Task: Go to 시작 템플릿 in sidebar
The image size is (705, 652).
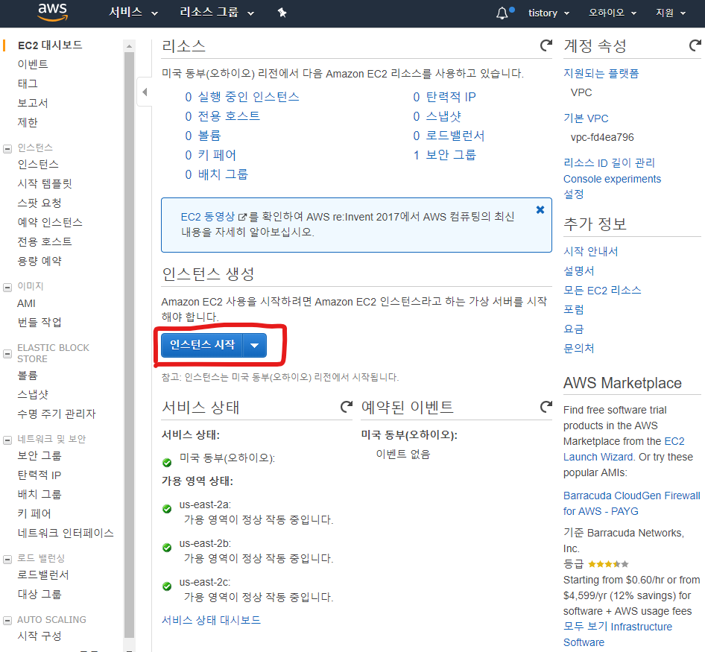Action: tap(45, 183)
